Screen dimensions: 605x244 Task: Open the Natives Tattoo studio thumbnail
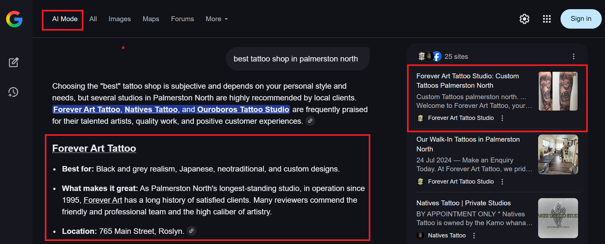tap(558, 218)
